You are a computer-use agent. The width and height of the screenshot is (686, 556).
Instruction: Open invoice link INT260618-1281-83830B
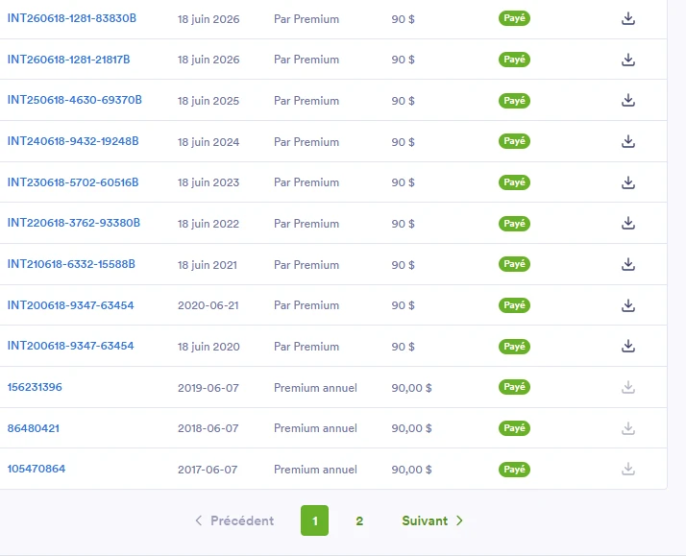(72, 18)
